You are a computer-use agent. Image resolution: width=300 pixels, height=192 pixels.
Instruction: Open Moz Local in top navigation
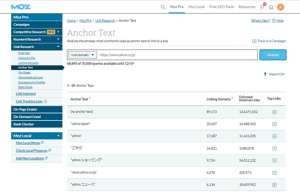point(196,7)
